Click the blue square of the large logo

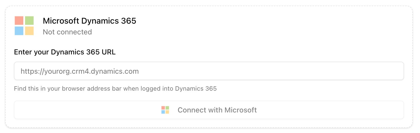[19, 31]
